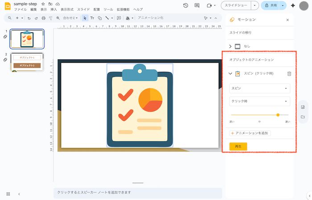
Task: Click the 再生 play button
Action: (x=238, y=146)
